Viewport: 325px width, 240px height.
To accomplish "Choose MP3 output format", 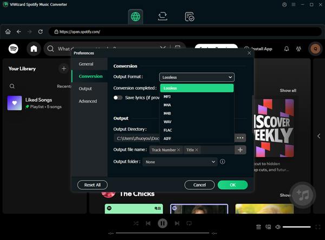I will point(197,97).
